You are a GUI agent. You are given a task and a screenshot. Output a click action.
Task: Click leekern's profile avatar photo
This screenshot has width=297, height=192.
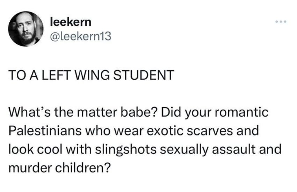(x=26, y=29)
